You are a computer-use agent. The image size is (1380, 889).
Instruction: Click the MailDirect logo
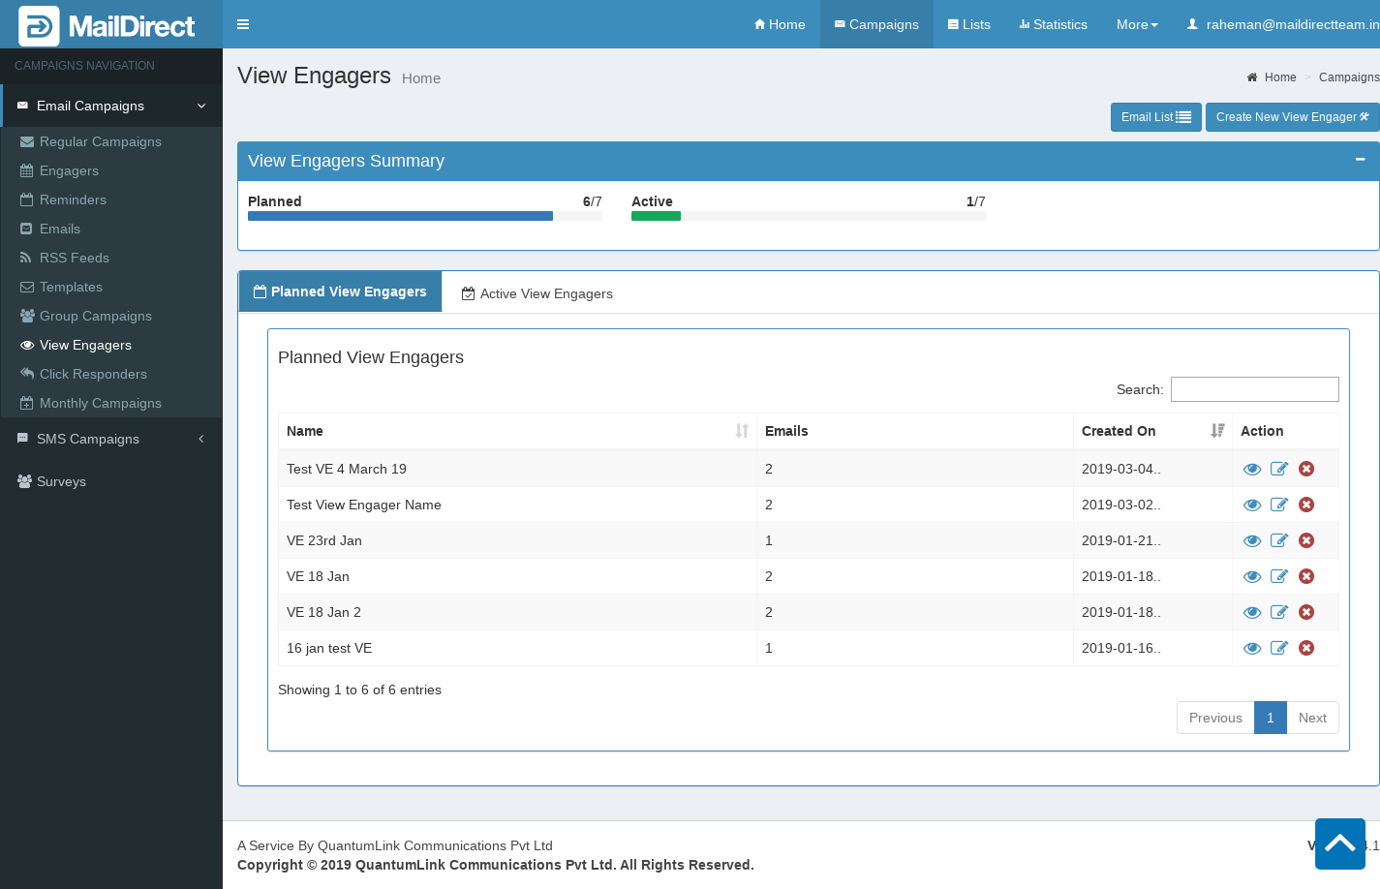108,25
